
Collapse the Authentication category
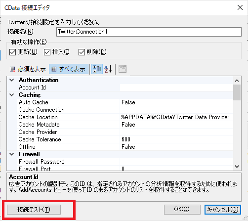click(x=12, y=80)
